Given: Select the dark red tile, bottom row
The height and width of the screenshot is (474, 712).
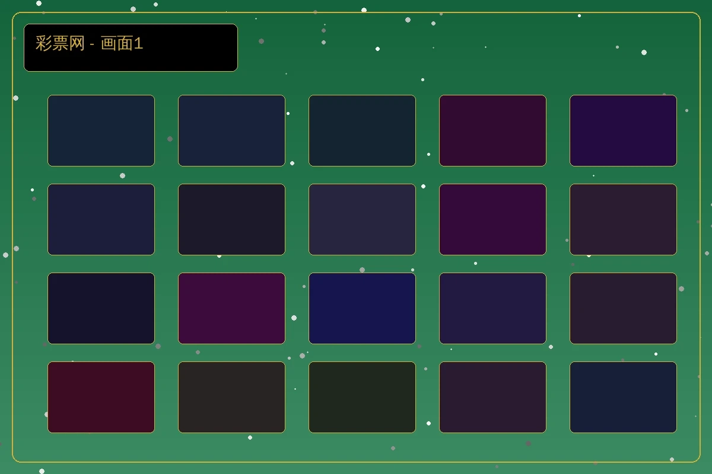Looking at the screenshot, I should [x=101, y=397].
